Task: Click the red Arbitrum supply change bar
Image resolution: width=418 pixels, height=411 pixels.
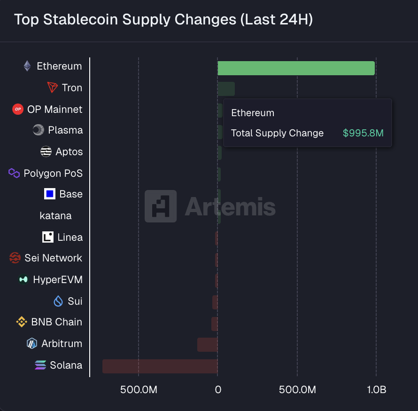Action: [x=207, y=345]
